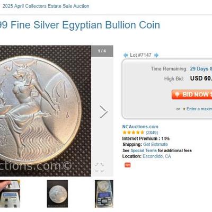Open the Get Estimate shipping link

[155, 145]
